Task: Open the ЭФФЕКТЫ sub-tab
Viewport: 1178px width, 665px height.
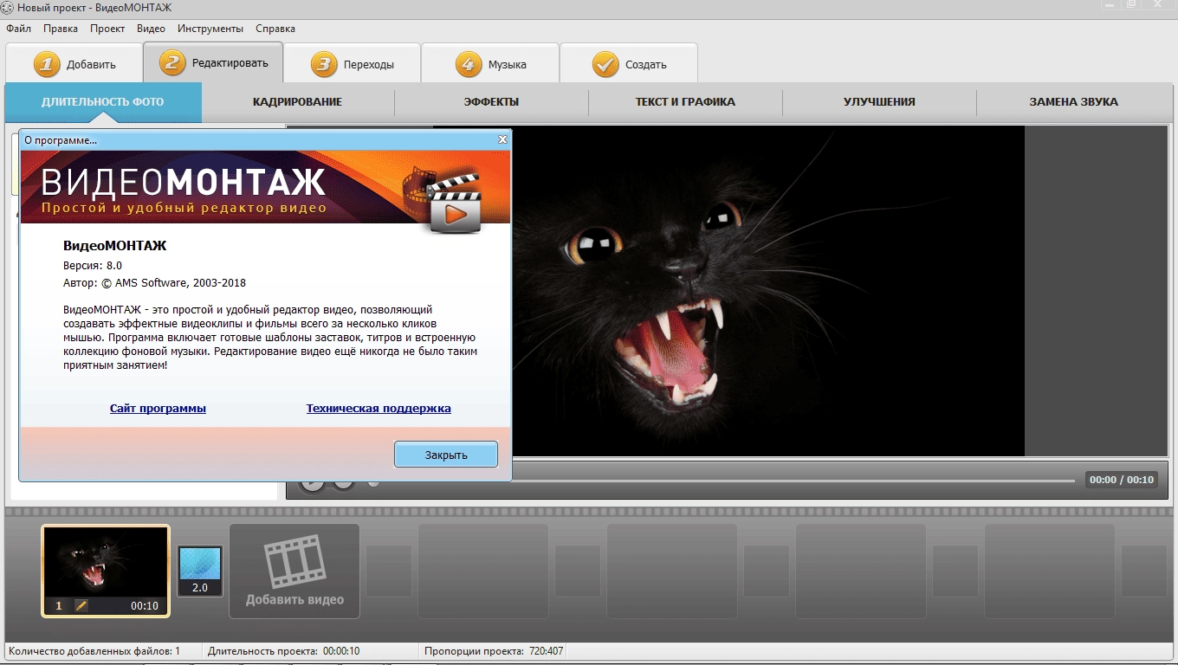Action: tap(491, 101)
